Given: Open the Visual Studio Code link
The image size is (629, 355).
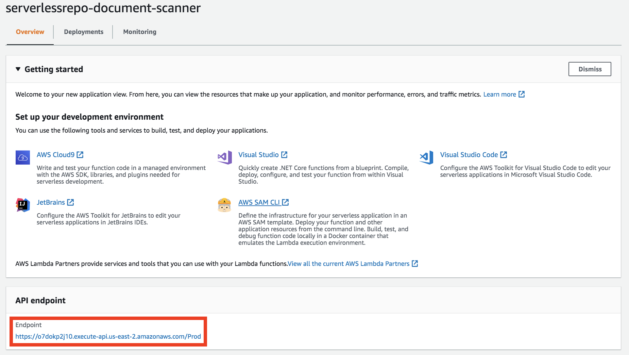Looking at the screenshot, I should [469, 155].
